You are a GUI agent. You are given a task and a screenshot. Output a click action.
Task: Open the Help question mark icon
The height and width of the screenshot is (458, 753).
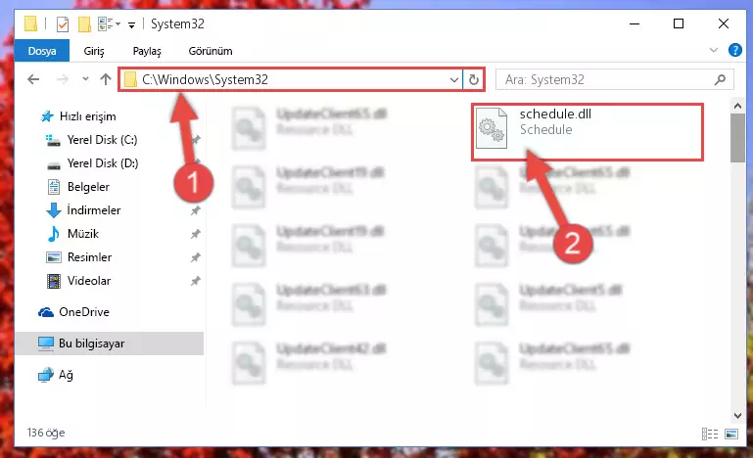click(x=734, y=50)
